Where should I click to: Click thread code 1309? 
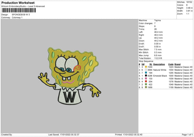(x=171, y=79)
